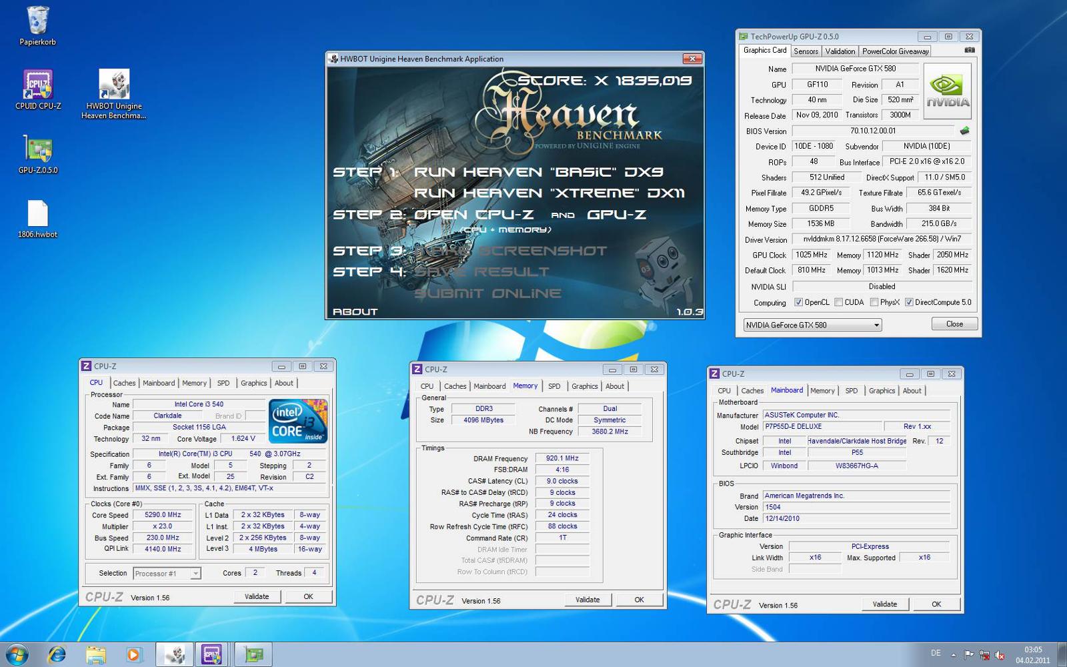Click the P7P55D-E DELUXE model field
The image size is (1067, 667).
(822, 426)
